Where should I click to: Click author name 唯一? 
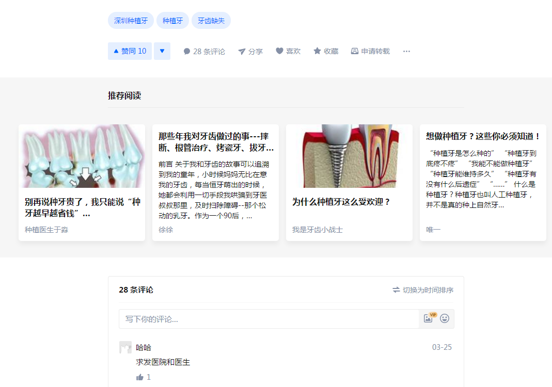click(433, 230)
